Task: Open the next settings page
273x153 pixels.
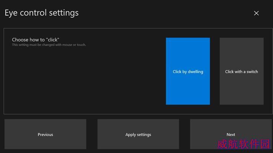Action: [x=231, y=134]
